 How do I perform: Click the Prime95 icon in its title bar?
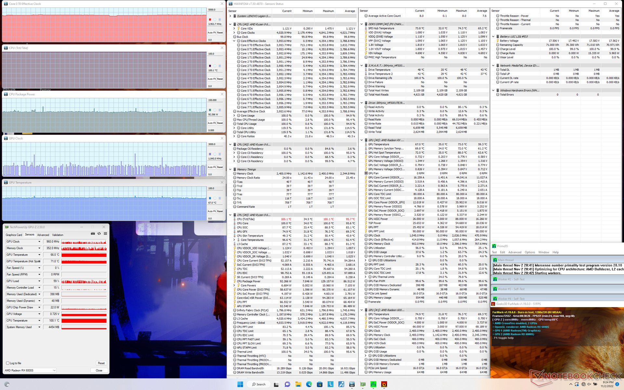point(494,246)
